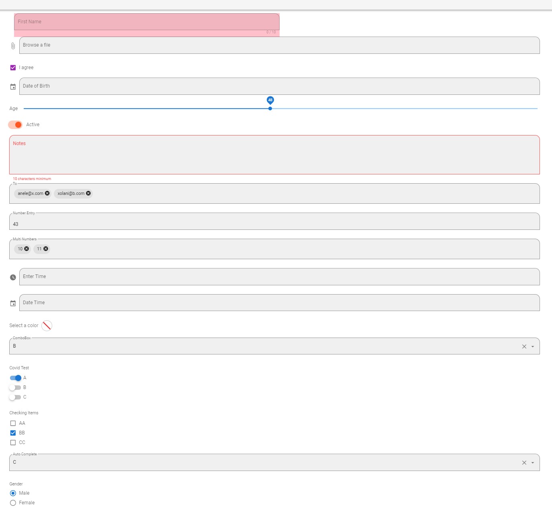Uncheck the I agree checkbox
This screenshot has width=552, height=518.
13,68
